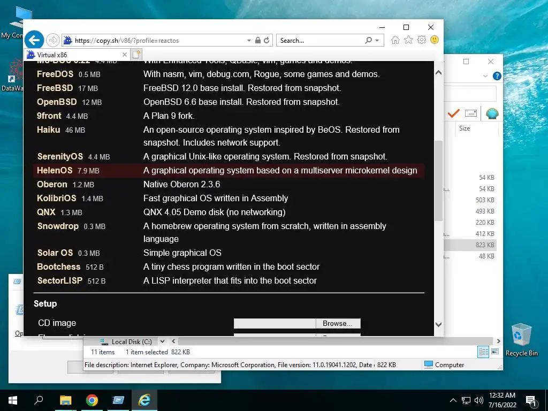Viewport: 548px width, 411px height.
Task: Open the Home icon in Internet Explorer
Action: point(395,40)
